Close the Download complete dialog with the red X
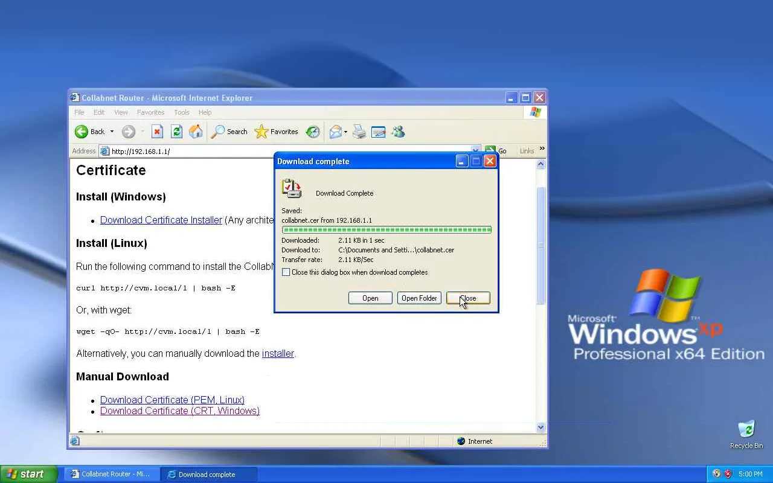The width and height of the screenshot is (773, 483). tap(490, 161)
